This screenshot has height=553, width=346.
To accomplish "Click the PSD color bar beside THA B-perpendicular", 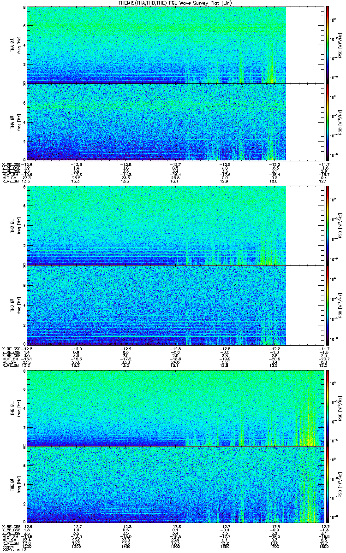I will pos(328,45).
